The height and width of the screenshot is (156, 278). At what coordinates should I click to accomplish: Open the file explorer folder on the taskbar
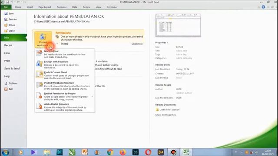coord(46,152)
